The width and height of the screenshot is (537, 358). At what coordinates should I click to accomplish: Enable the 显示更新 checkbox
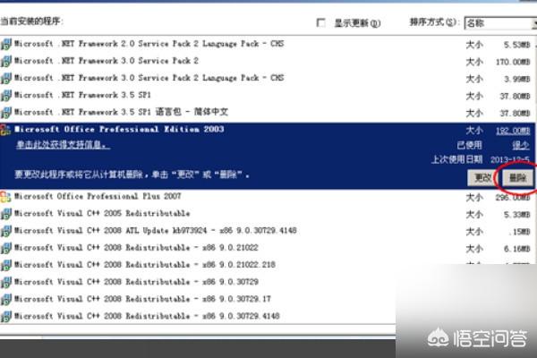(x=321, y=23)
